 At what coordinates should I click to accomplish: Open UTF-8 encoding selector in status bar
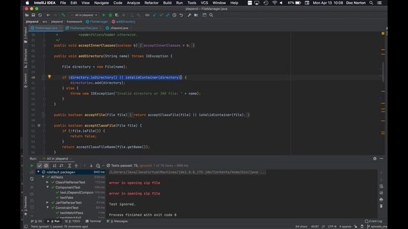click(x=331, y=226)
